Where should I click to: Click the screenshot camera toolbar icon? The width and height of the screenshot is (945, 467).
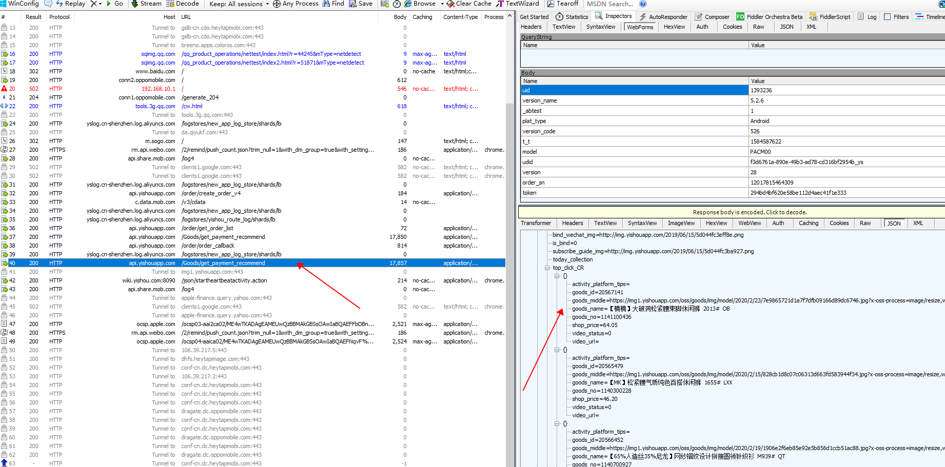(385, 4)
